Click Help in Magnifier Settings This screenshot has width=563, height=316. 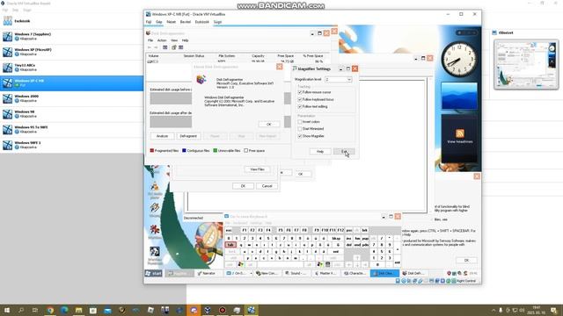[x=320, y=152]
